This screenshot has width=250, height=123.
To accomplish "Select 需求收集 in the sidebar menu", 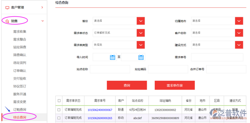I will tap(20, 32).
